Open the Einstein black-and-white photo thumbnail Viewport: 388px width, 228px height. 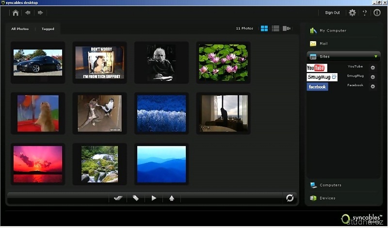click(x=162, y=62)
